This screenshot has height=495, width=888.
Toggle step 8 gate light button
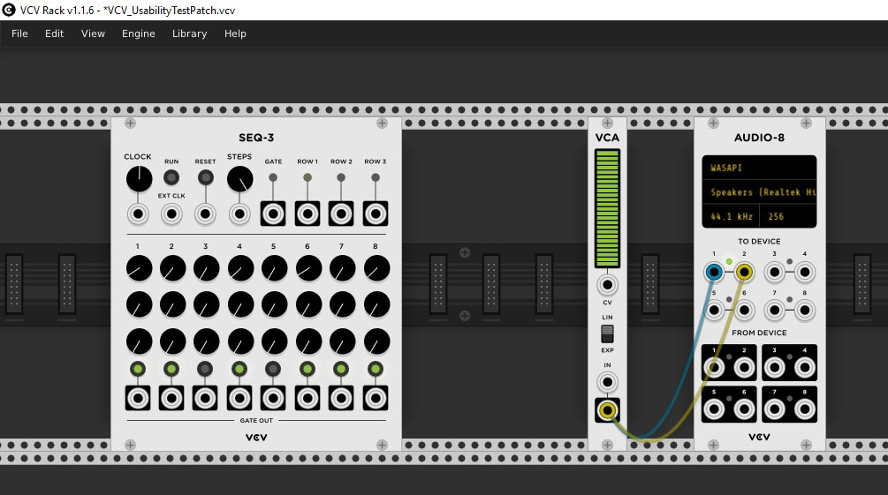pos(375,369)
